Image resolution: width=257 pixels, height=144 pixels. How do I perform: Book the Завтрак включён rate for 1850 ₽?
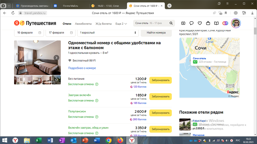(161, 96)
